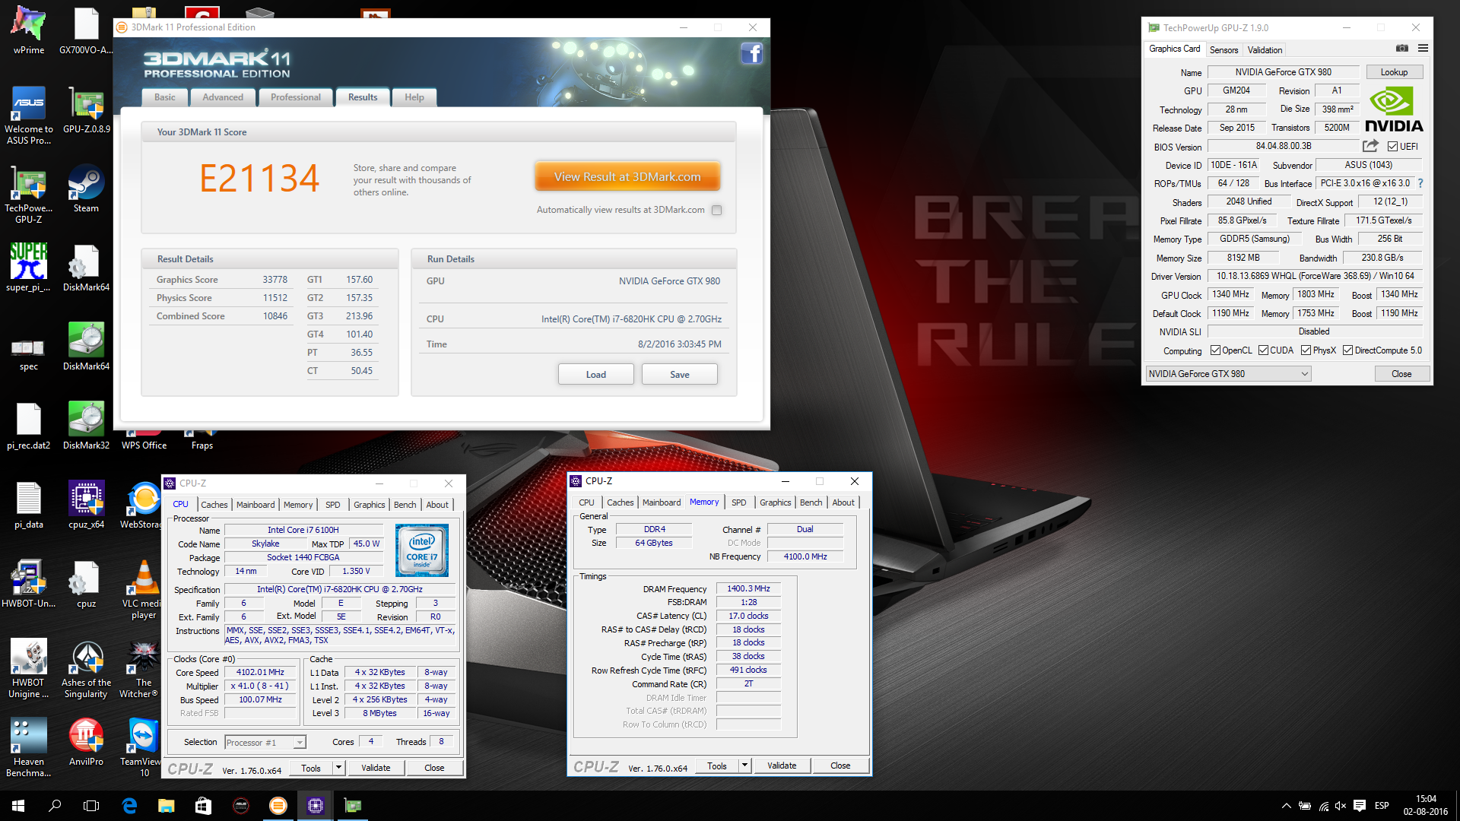Open Processor #1 selection dropdown in CPU-Z
This screenshot has height=821, width=1460.
265,743
